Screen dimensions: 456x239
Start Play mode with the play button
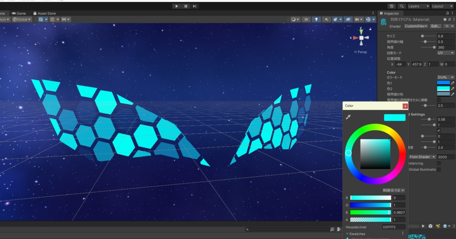coord(176,6)
